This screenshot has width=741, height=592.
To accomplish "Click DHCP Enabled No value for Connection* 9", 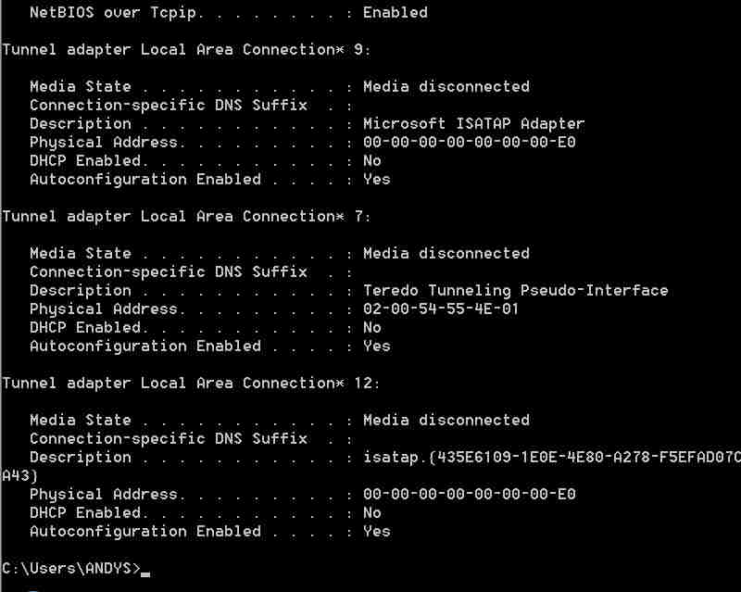I will pyautogui.click(x=372, y=161).
